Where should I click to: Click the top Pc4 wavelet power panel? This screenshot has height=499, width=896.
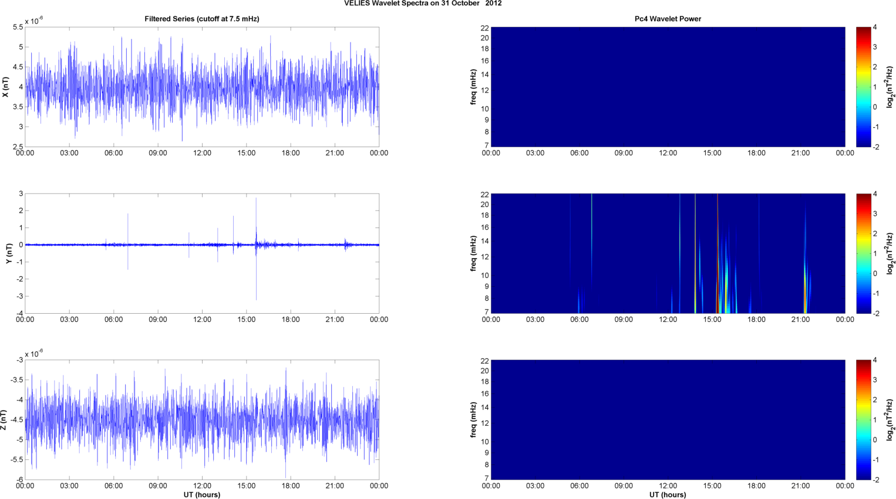click(668, 87)
